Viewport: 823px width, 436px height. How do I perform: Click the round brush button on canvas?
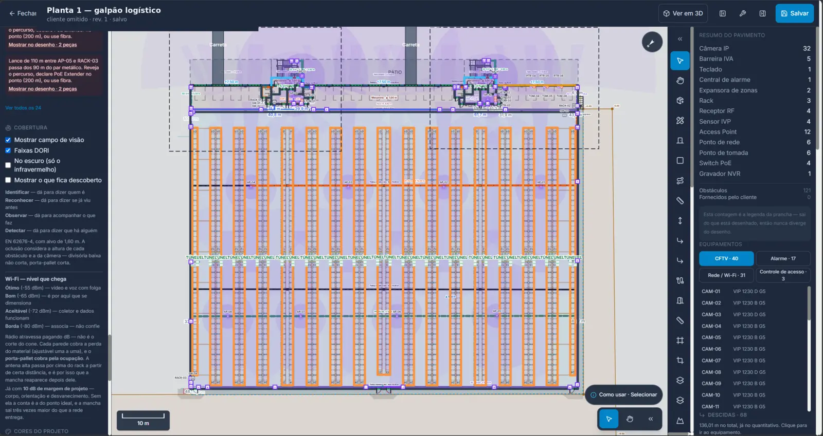tap(652, 42)
